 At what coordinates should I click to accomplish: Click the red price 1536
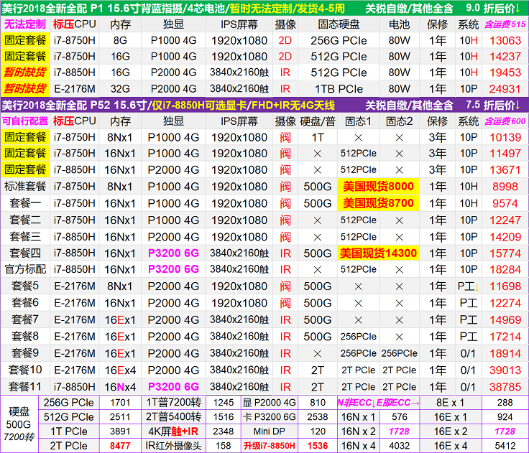tap(318, 446)
